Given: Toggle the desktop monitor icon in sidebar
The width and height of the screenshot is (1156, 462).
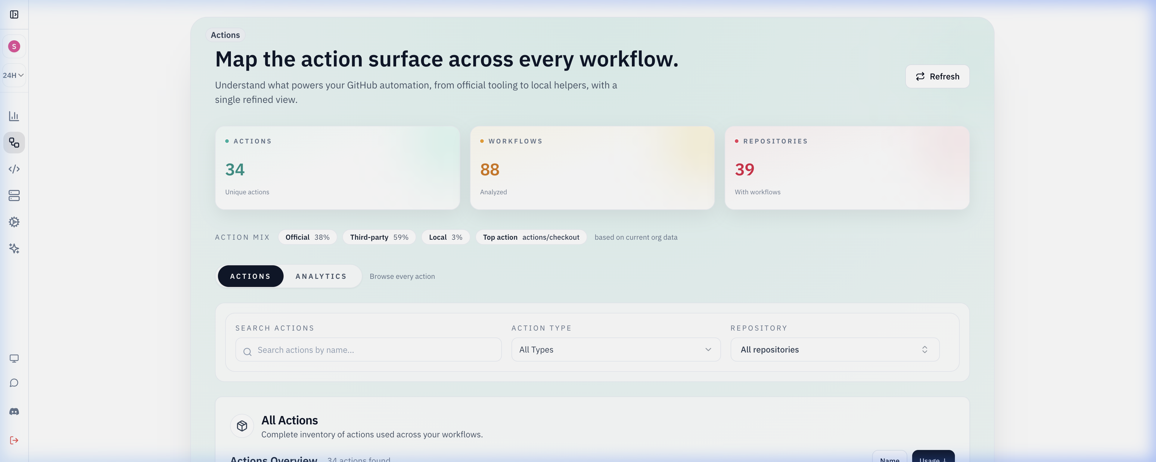Looking at the screenshot, I should pyautogui.click(x=14, y=358).
